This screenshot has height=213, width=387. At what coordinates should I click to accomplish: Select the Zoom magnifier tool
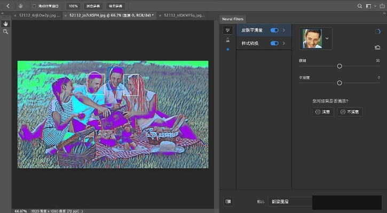[x=5, y=32]
